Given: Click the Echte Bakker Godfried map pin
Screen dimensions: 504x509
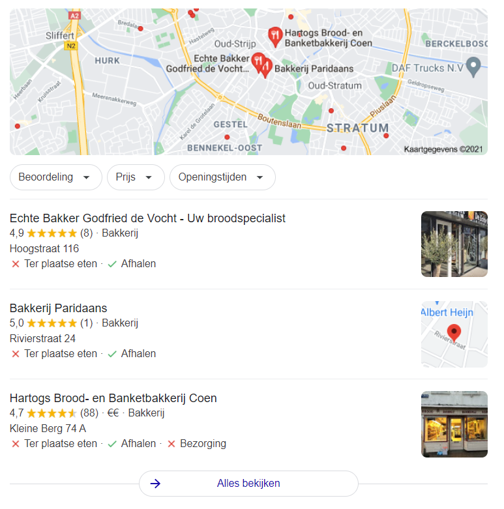Looking at the screenshot, I should coord(258,62).
